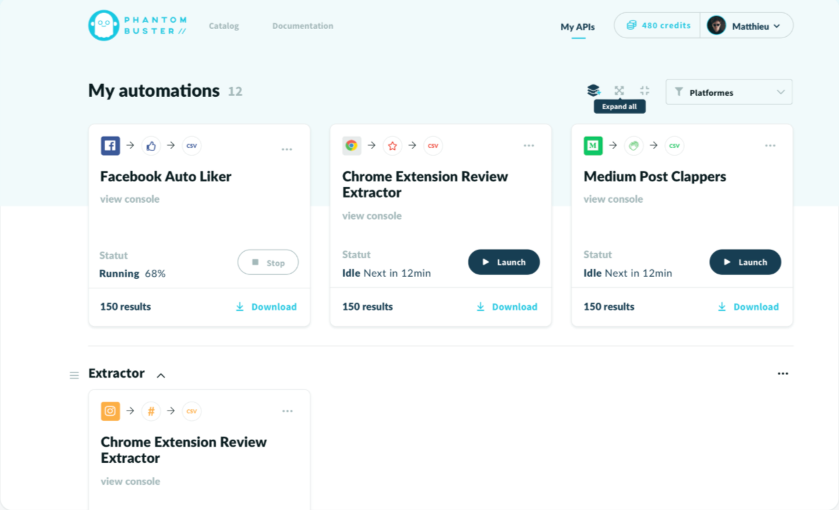This screenshot has height=510, width=839.
Task: Open the Facebook Auto Liker title
Action: click(166, 176)
